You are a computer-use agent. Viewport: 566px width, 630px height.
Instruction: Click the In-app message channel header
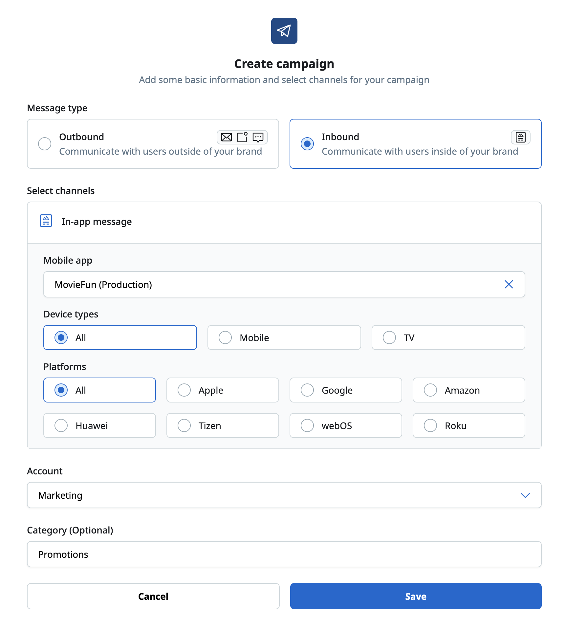click(x=284, y=223)
